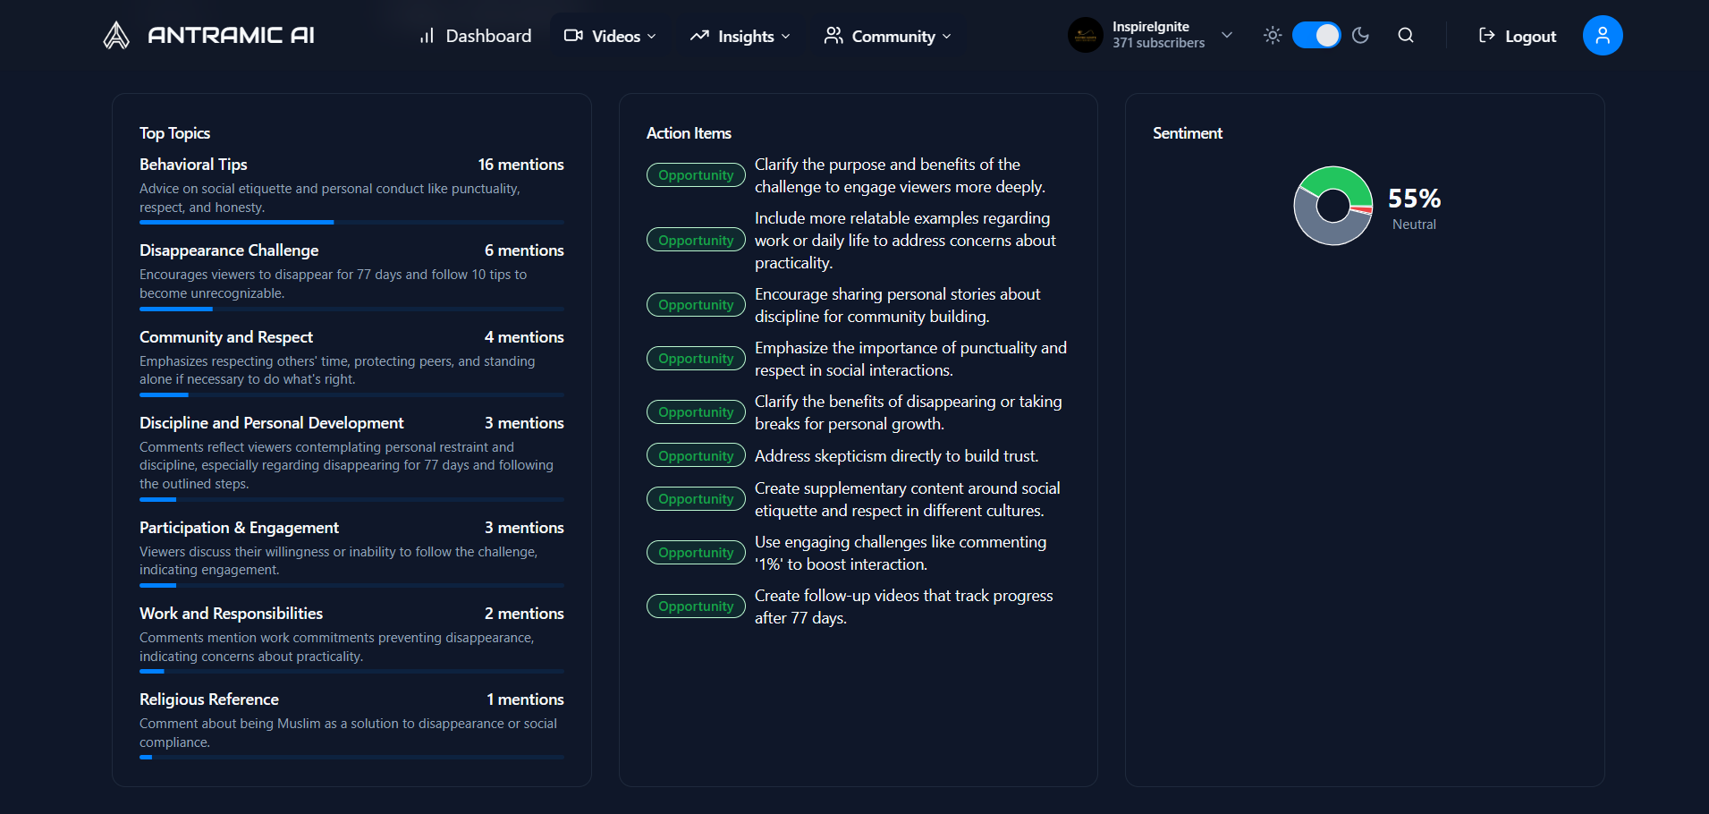1709x814 pixels.
Task: Click the InspireIgnite channel avatar
Action: 1085,36
